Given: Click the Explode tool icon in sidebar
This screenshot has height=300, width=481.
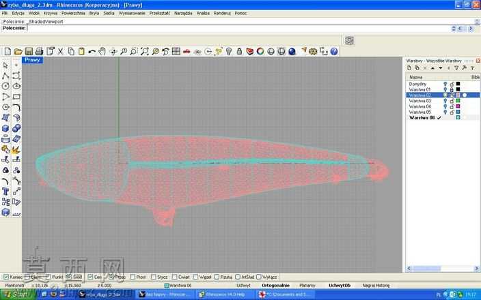Looking at the screenshot, I should coord(16,149).
